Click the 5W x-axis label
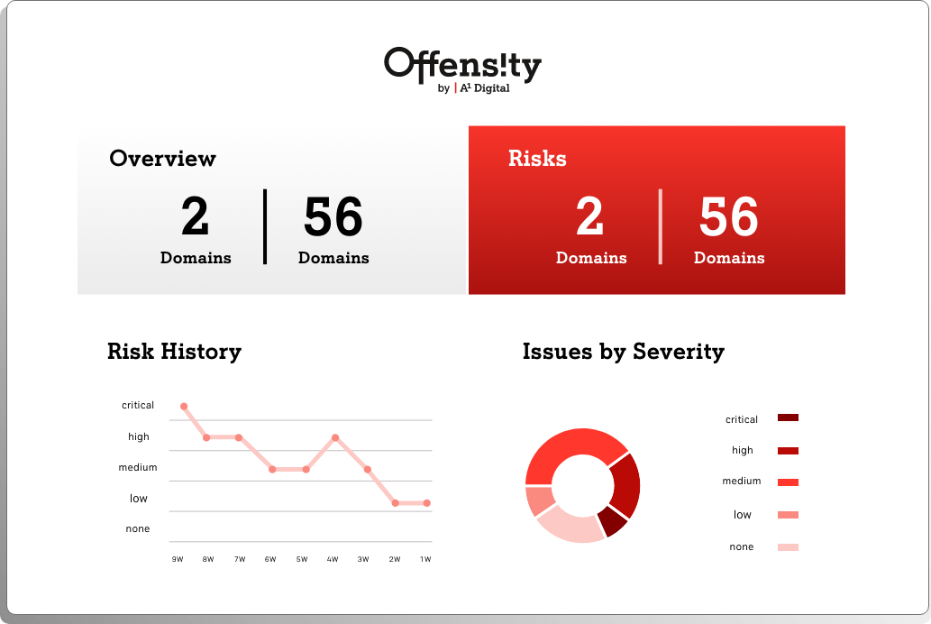The height and width of the screenshot is (624, 931). 302,559
